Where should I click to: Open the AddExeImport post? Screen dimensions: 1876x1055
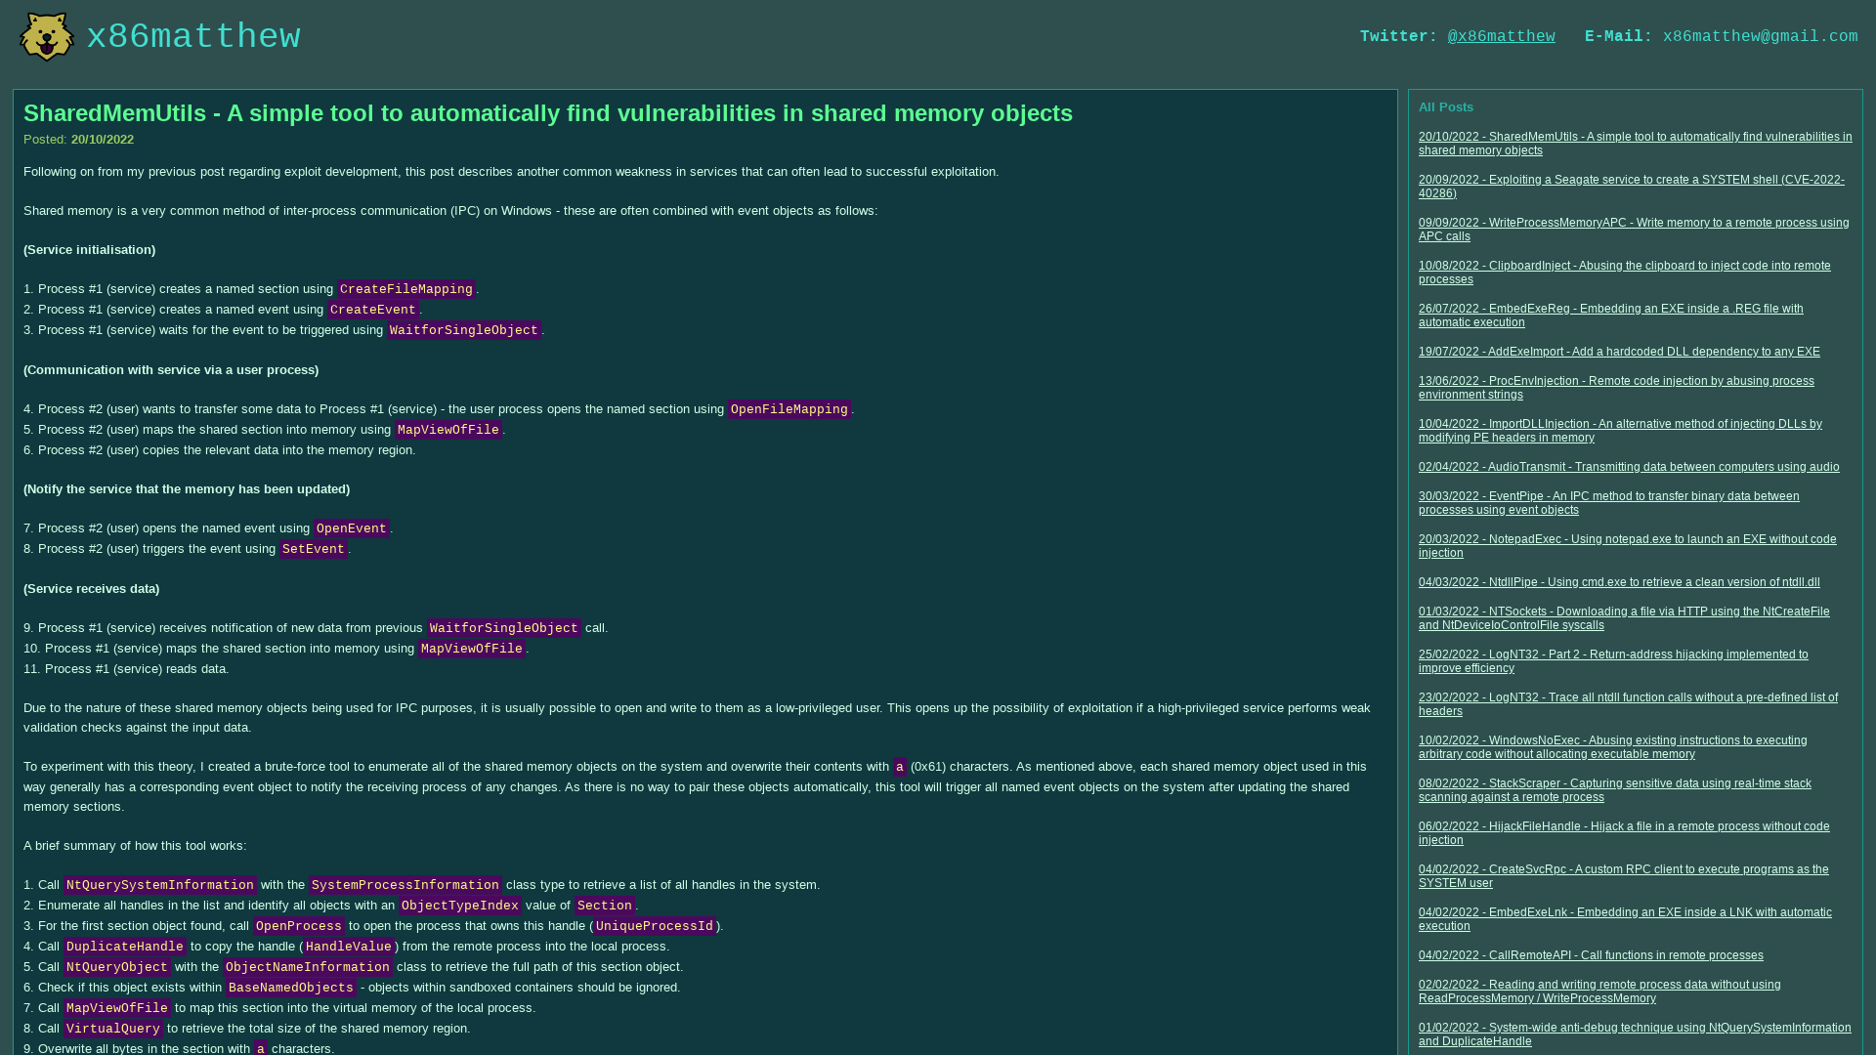[x=1618, y=352]
